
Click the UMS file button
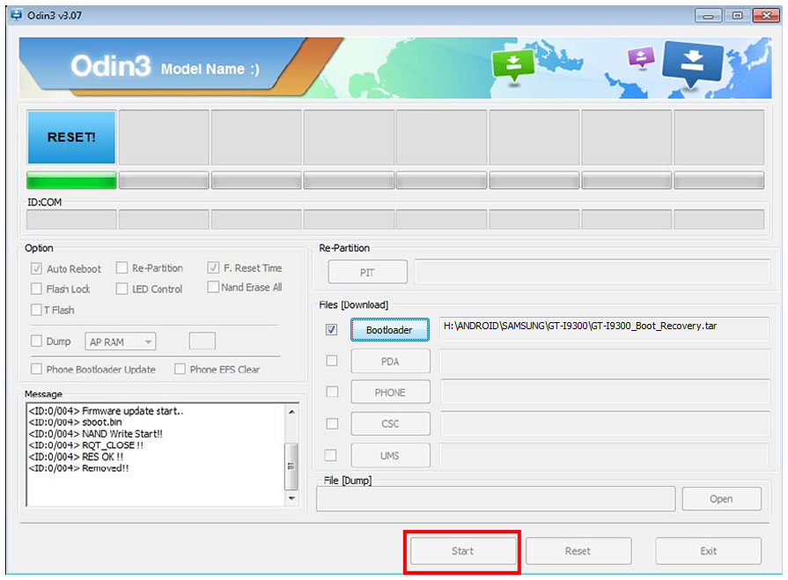coord(391,456)
